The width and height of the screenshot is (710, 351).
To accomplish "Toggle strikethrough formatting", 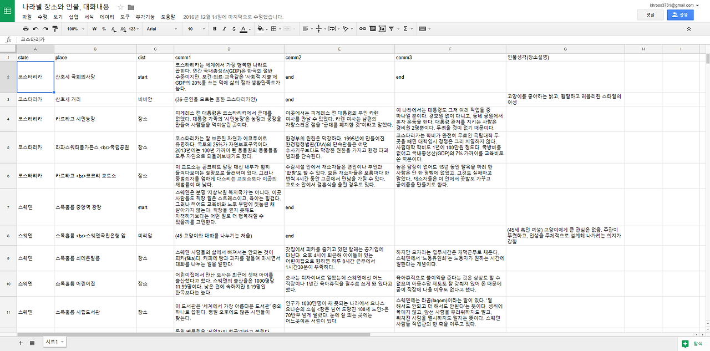I will click(233, 28).
